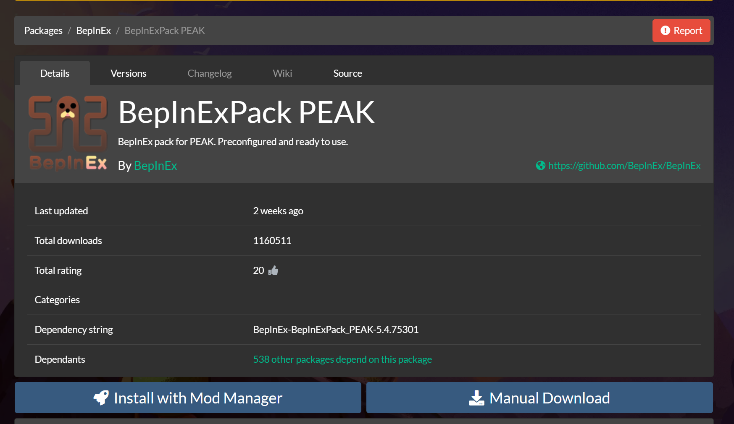Click the 'Total rating' row label
Viewport: 734px width, 424px height.
pos(58,271)
